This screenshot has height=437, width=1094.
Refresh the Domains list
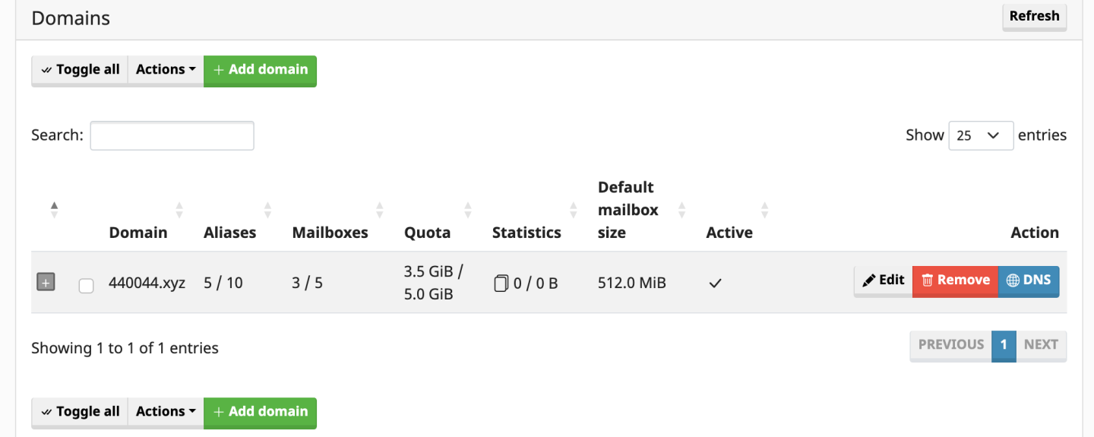pos(1034,16)
